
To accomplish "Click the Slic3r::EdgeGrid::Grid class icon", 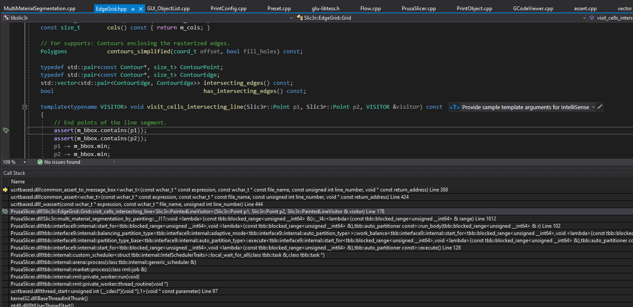I will [300, 18].
